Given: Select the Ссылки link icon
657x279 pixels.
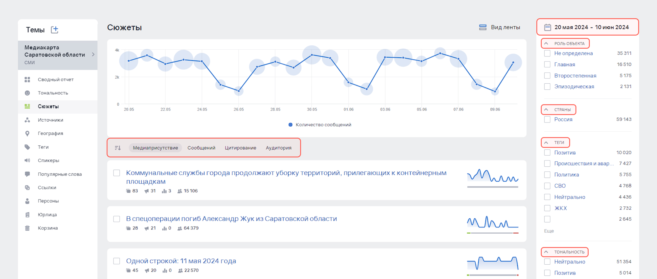Looking at the screenshot, I should pyautogui.click(x=27, y=188).
